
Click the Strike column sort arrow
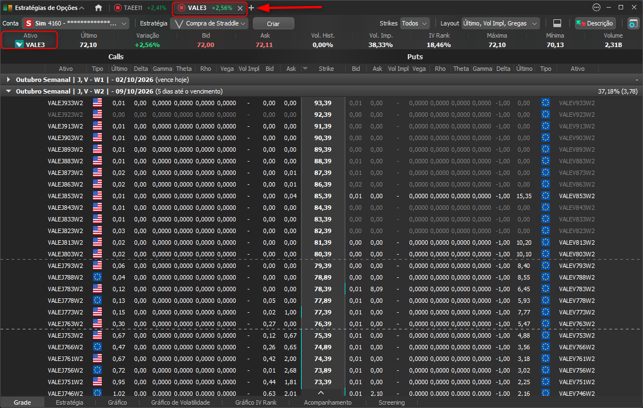click(305, 69)
